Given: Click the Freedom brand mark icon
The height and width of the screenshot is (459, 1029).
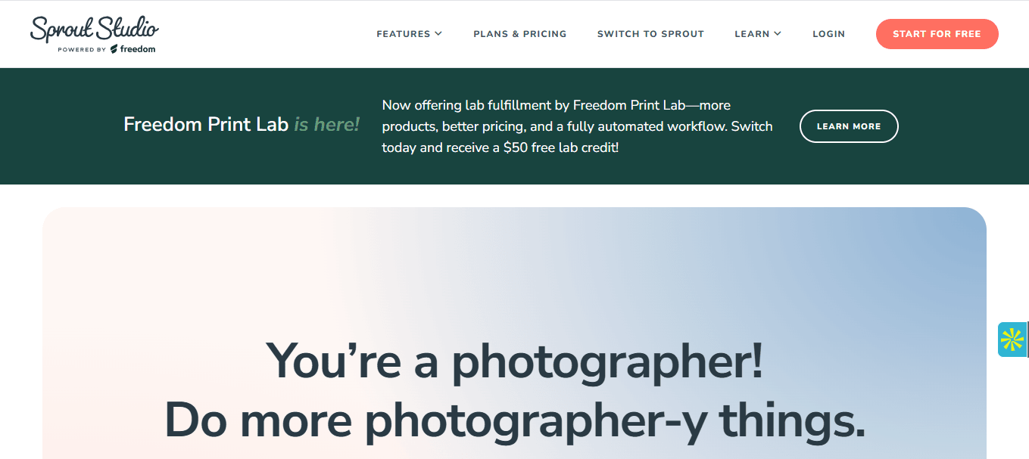Looking at the screenshot, I should tap(114, 49).
